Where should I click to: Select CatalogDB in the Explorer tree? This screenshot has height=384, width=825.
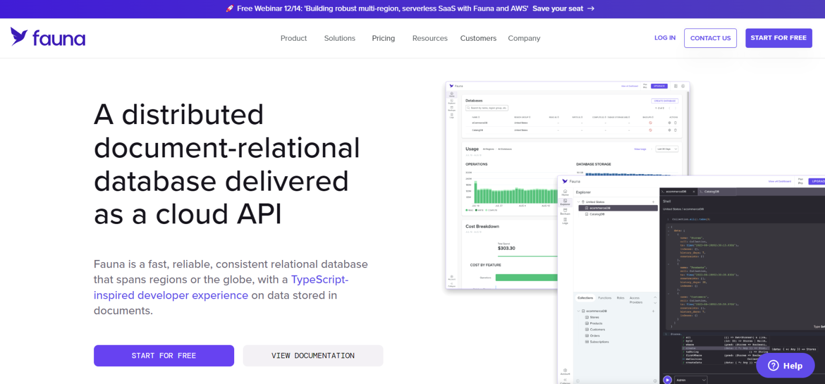click(597, 214)
